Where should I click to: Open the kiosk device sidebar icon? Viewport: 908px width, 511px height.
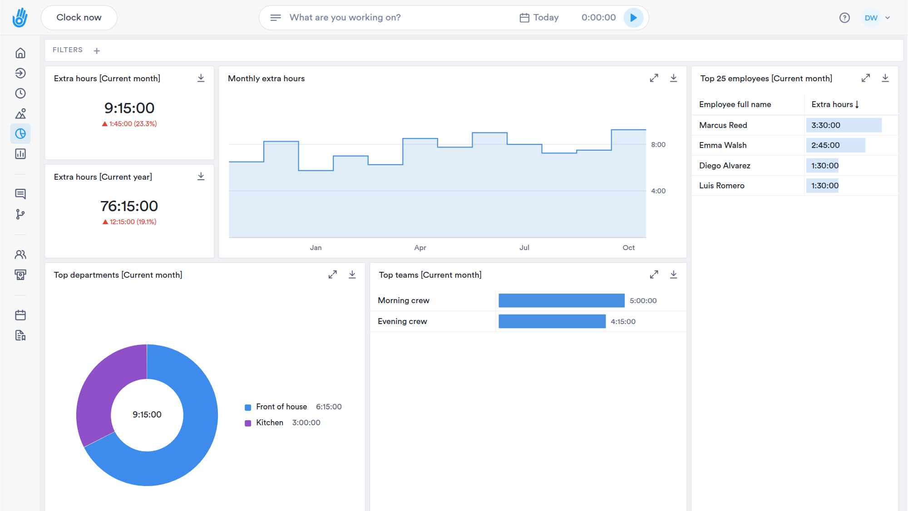[20, 275]
